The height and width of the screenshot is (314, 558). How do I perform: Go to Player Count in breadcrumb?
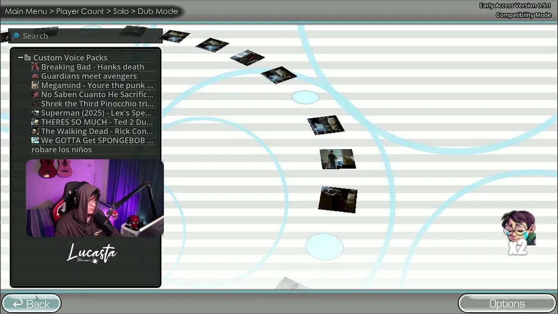pos(80,11)
